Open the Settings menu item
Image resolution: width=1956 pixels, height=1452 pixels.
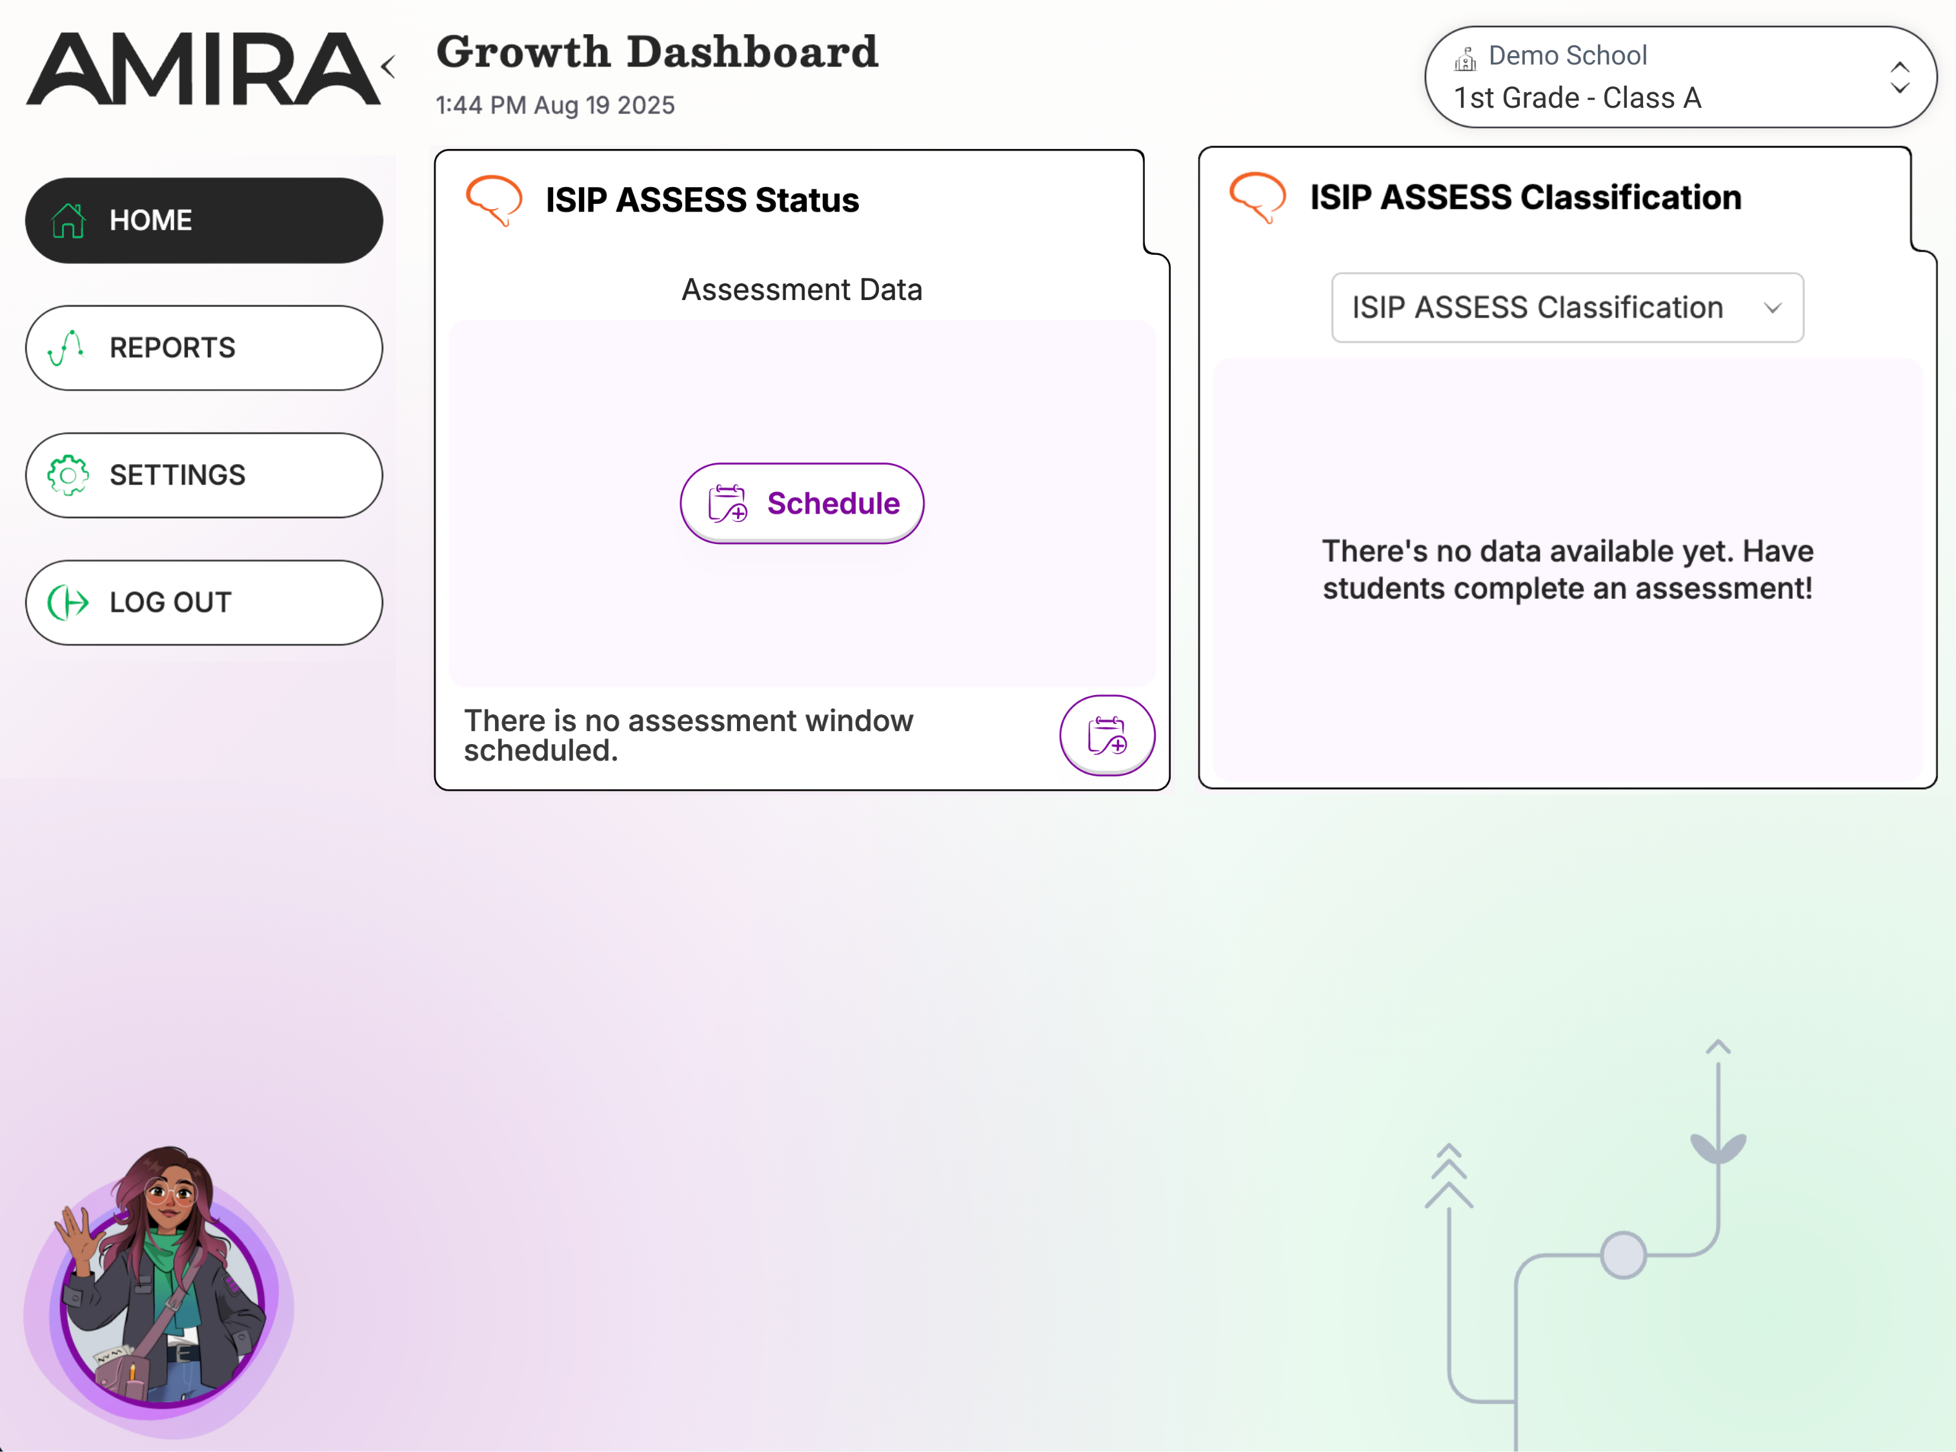pyautogui.click(x=204, y=476)
